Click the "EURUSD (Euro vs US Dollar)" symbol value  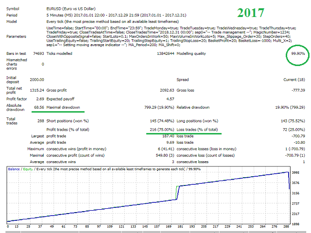(x=71, y=9)
